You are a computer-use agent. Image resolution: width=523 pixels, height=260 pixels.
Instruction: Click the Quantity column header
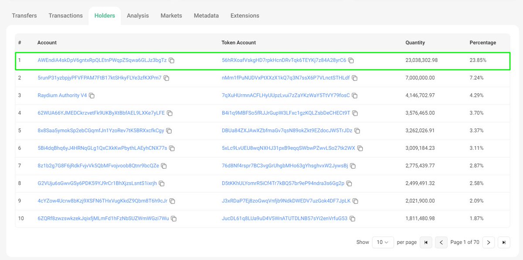[x=415, y=43]
